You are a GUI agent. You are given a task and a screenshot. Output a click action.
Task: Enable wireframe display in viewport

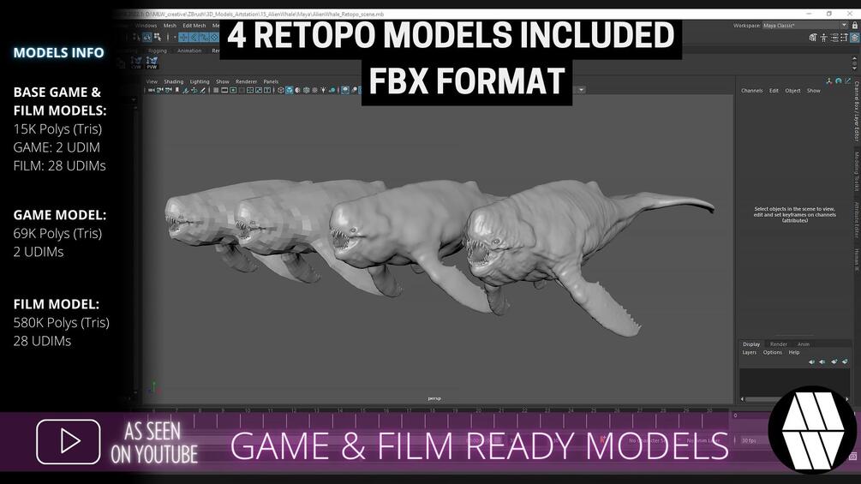[281, 90]
